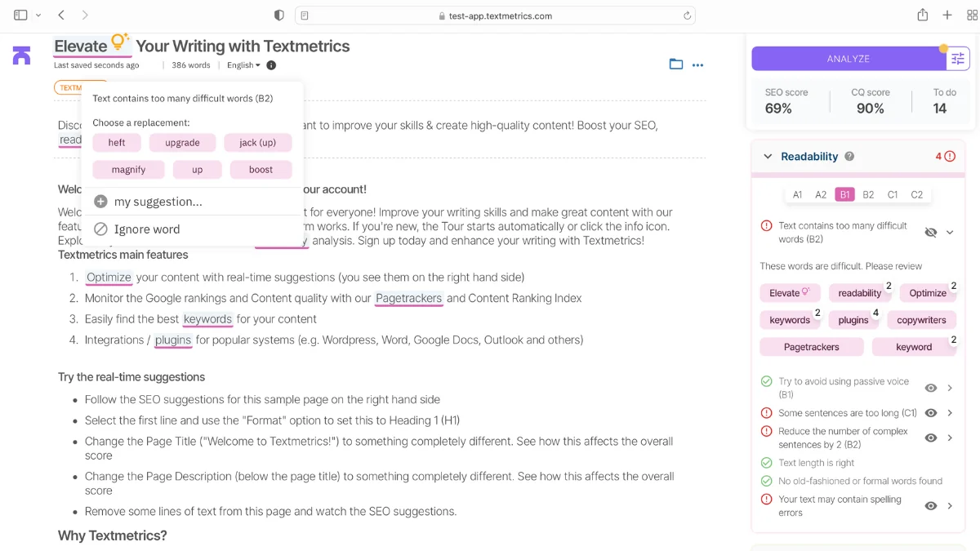Screen dimensions: 980x551
Task: Click the 'copywriters' difficult word chip
Action: coord(921,320)
